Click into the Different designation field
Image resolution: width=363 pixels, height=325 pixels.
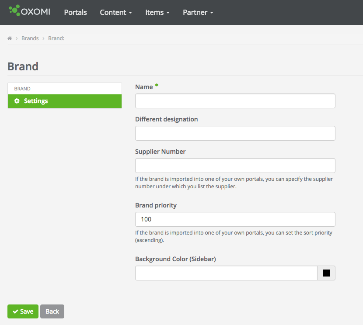point(235,133)
